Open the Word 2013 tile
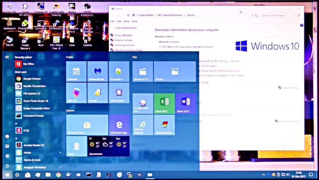Image resolution: width=319 pixels, height=180 pixels. [185, 104]
